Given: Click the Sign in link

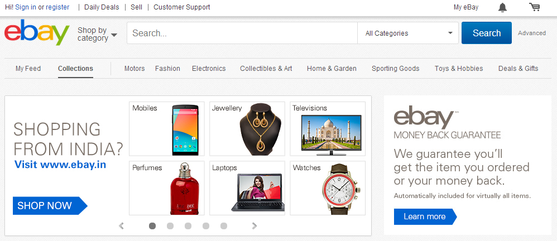Looking at the screenshot, I should click(26, 7).
